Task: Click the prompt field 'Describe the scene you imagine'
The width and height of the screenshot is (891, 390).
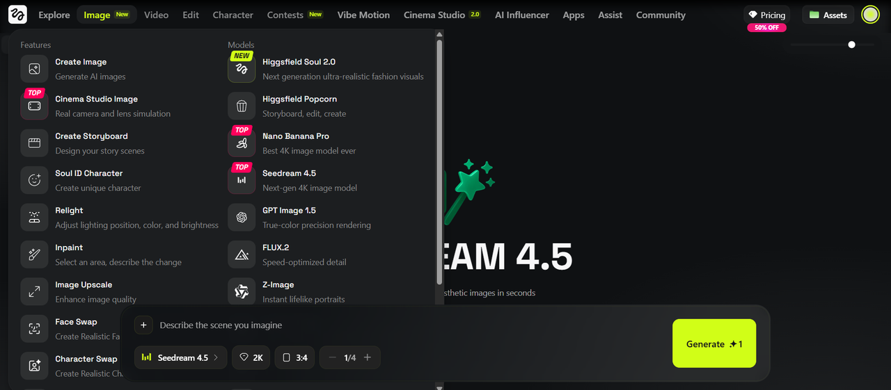Action: click(221, 325)
